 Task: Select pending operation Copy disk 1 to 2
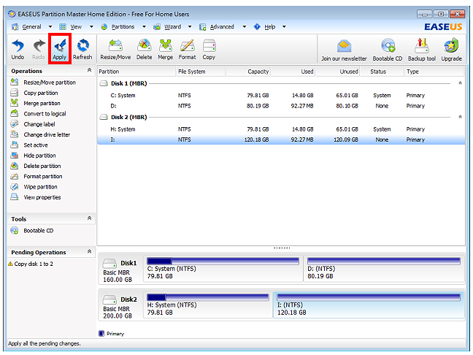(x=31, y=264)
